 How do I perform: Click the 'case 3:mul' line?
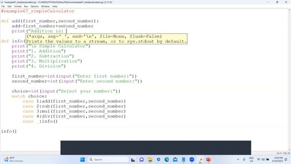(x=74, y=111)
